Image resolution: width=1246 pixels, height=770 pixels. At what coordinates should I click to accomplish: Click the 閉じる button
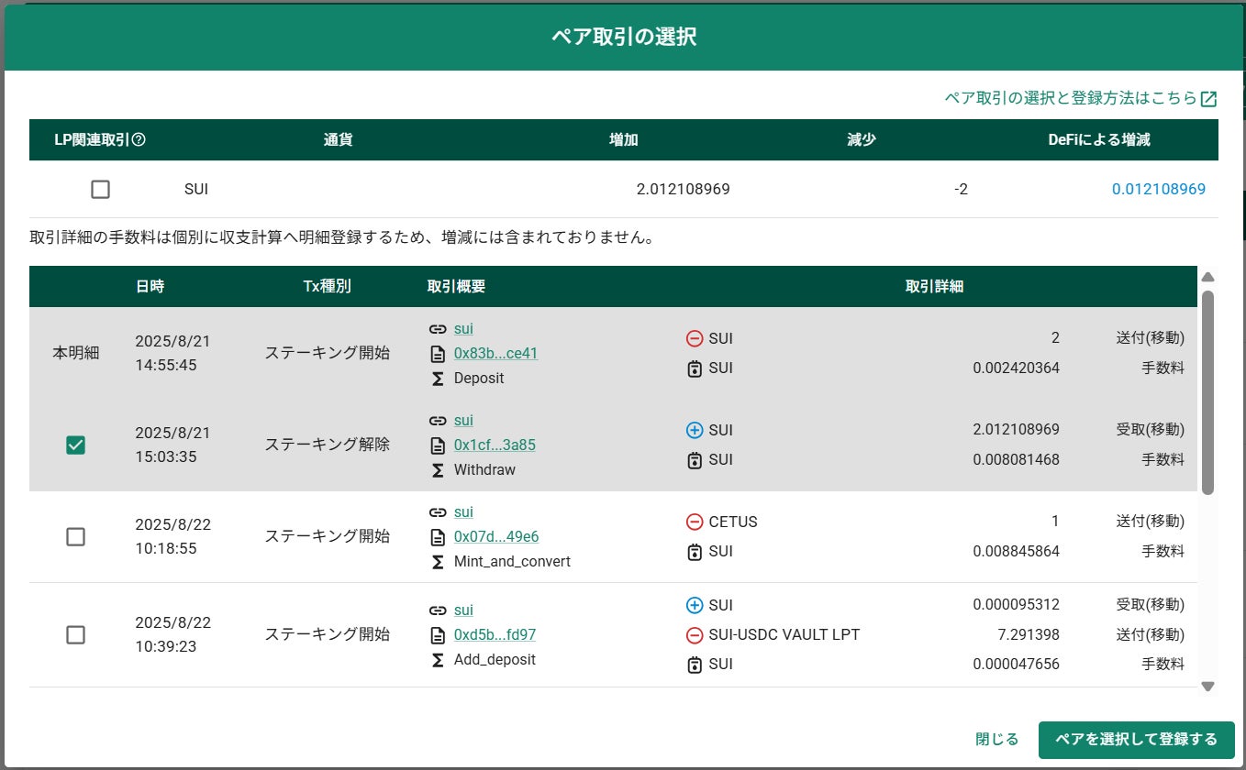(996, 740)
